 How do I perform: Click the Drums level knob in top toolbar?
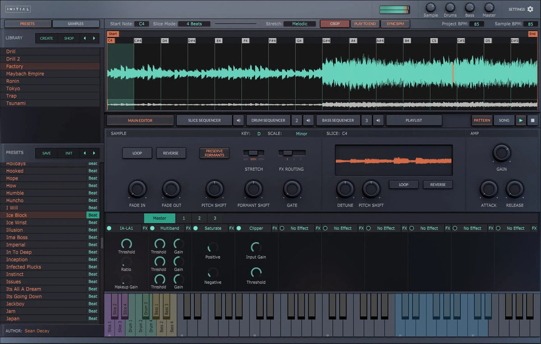pyautogui.click(x=450, y=7)
